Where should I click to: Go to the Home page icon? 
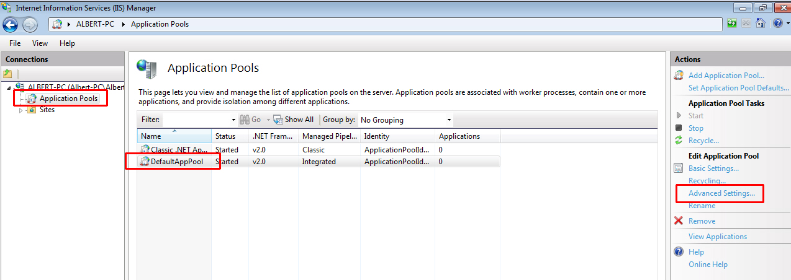(x=760, y=24)
